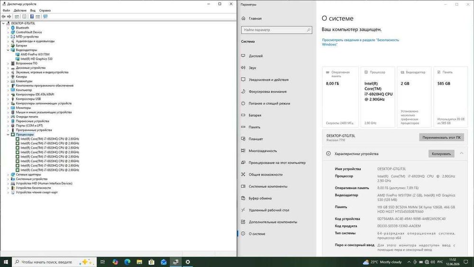This screenshot has height=267, width=474.
Task: Select the Батареи tree item
Action: tap(21, 46)
